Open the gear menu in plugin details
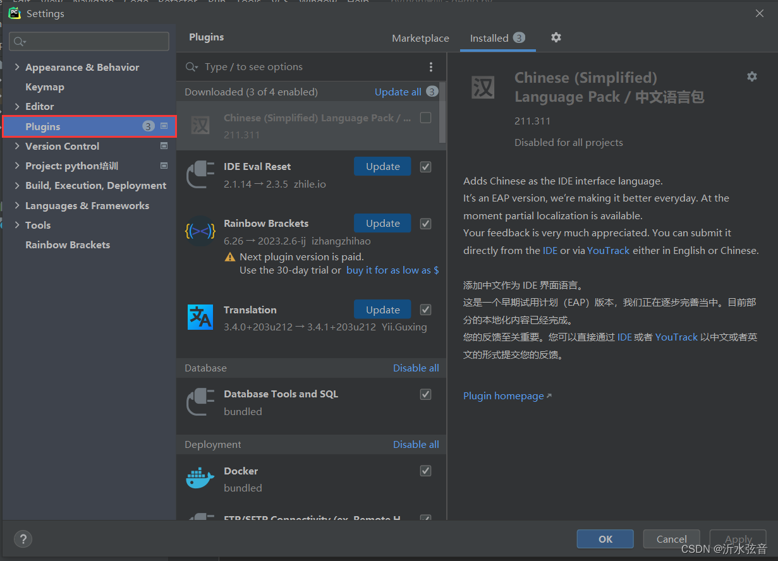 point(751,76)
